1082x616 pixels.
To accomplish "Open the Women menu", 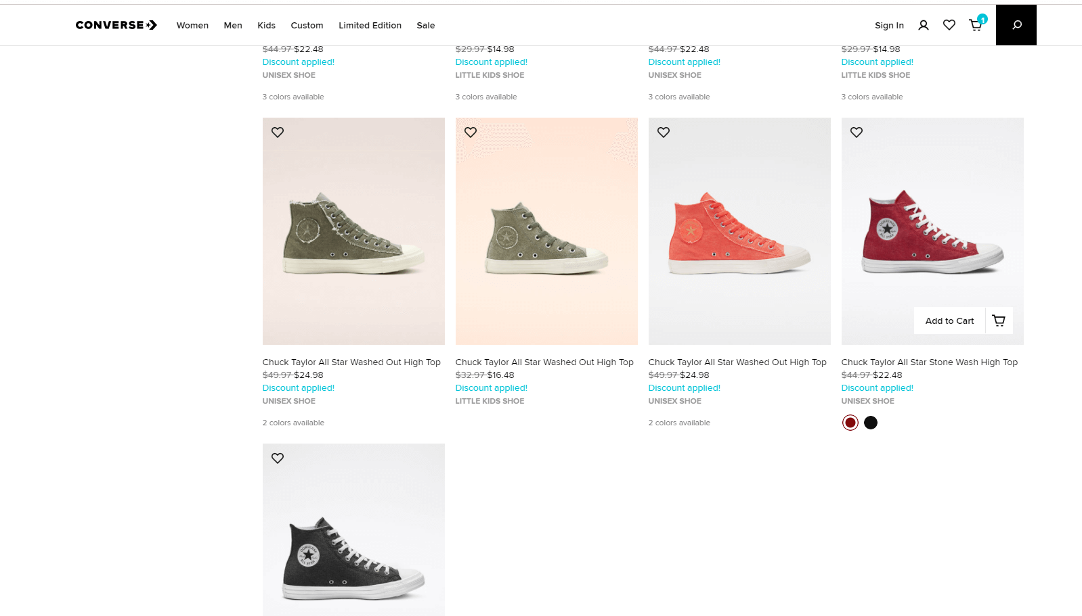I will 192,26.
